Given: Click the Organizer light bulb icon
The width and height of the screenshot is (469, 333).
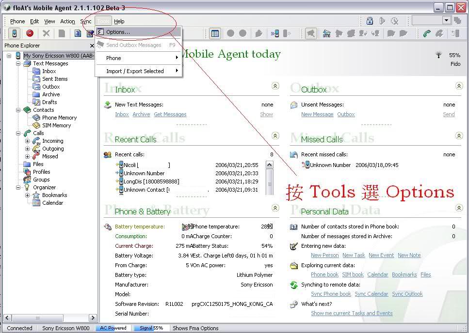Looking at the screenshot, I should tap(27, 187).
